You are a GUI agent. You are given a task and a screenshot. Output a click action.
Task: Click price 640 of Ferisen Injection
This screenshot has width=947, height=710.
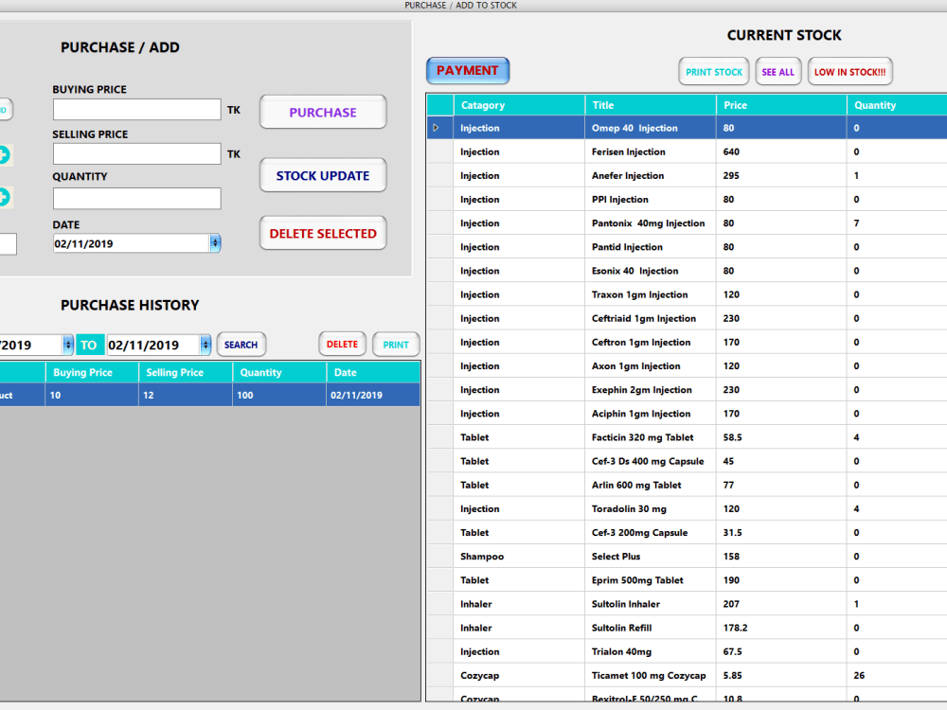coord(731,151)
